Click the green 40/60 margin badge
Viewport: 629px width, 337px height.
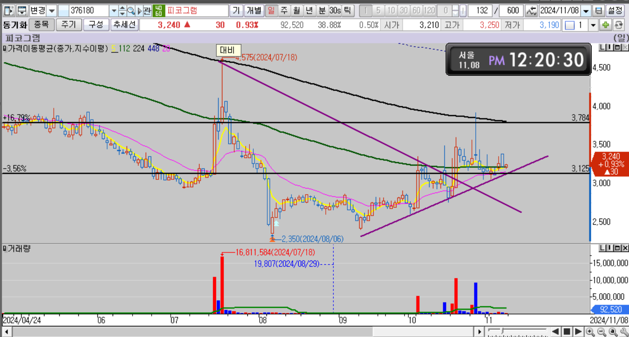[x=158, y=11]
